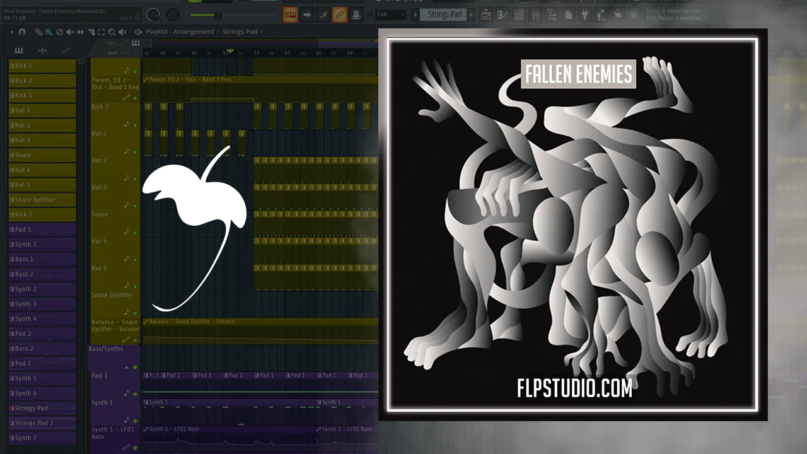807x454 pixels.
Task: Open the Strings Pad pattern selector
Action: click(x=444, y=15)
